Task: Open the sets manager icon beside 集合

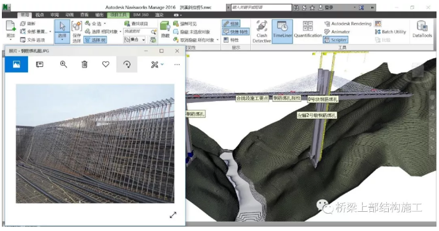Action: click(x=153, y=40)
